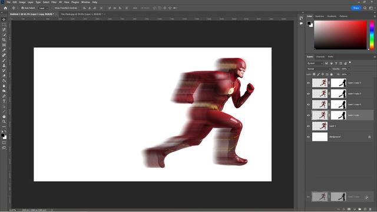This screenshot has width=377, height=212.
Task: Click lock position icon
Action: click(323, 74)
